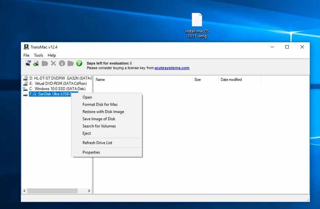The width and height of the screenshot is (320, 209).
Task: Choose Search for Volumes
Action: [x=107, y=126]
